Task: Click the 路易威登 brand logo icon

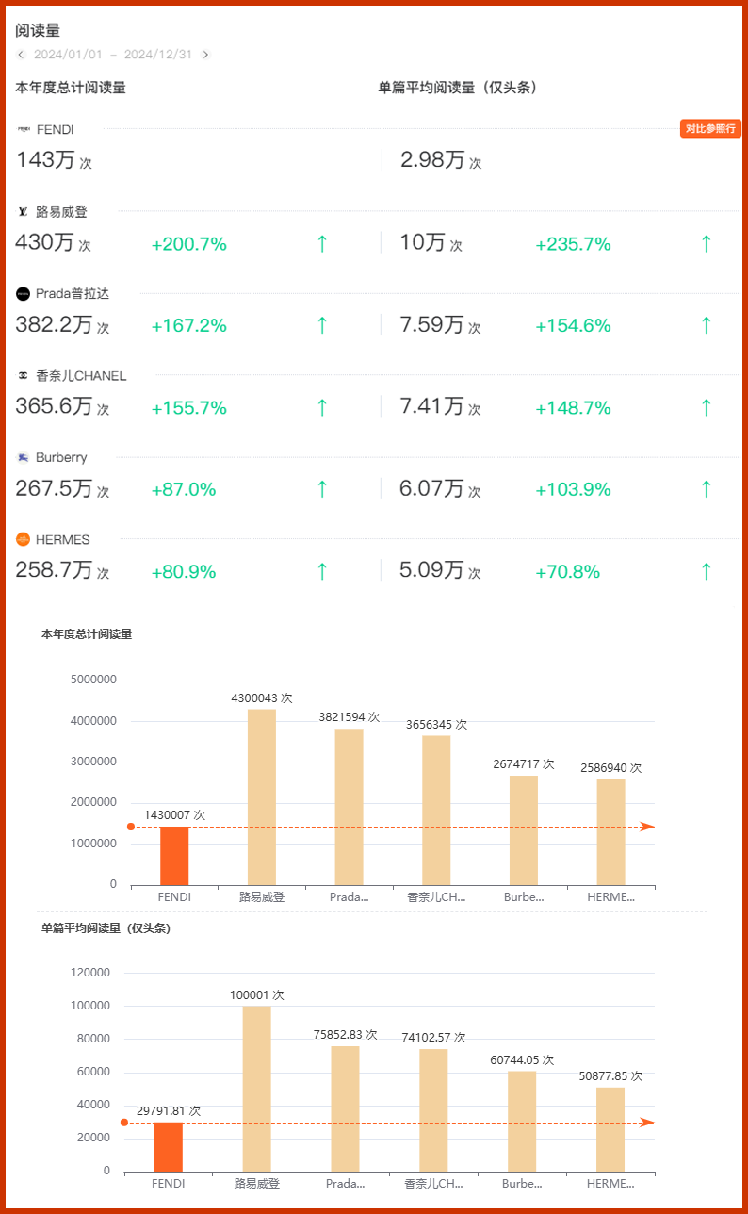Action: coord(24,212)
